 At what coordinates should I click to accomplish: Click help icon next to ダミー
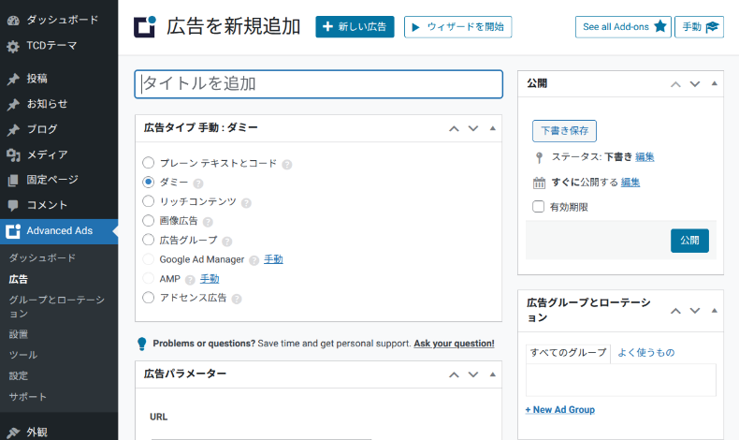(x=198, y=183)
